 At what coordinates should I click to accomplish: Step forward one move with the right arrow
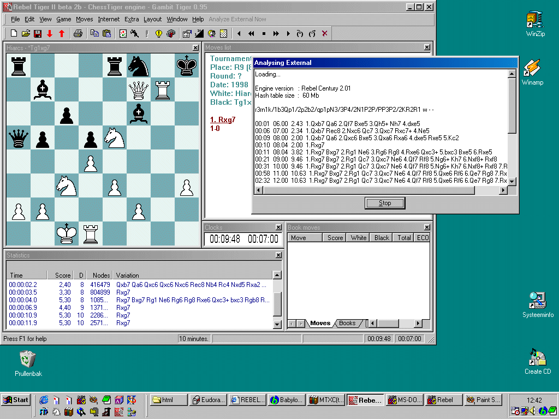[x=288, y=33]
